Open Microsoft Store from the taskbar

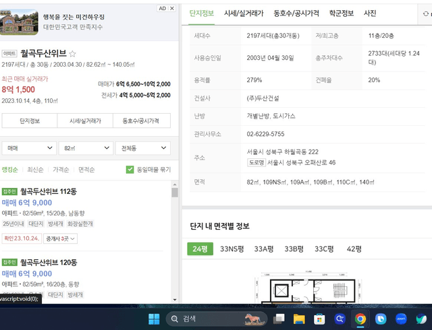coord(319,319)
